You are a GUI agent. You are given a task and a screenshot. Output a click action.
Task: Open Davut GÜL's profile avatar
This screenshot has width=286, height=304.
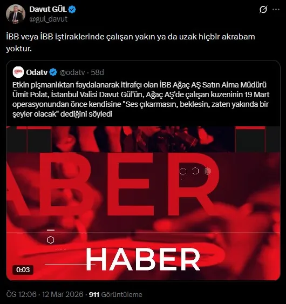tap(16, 14)
